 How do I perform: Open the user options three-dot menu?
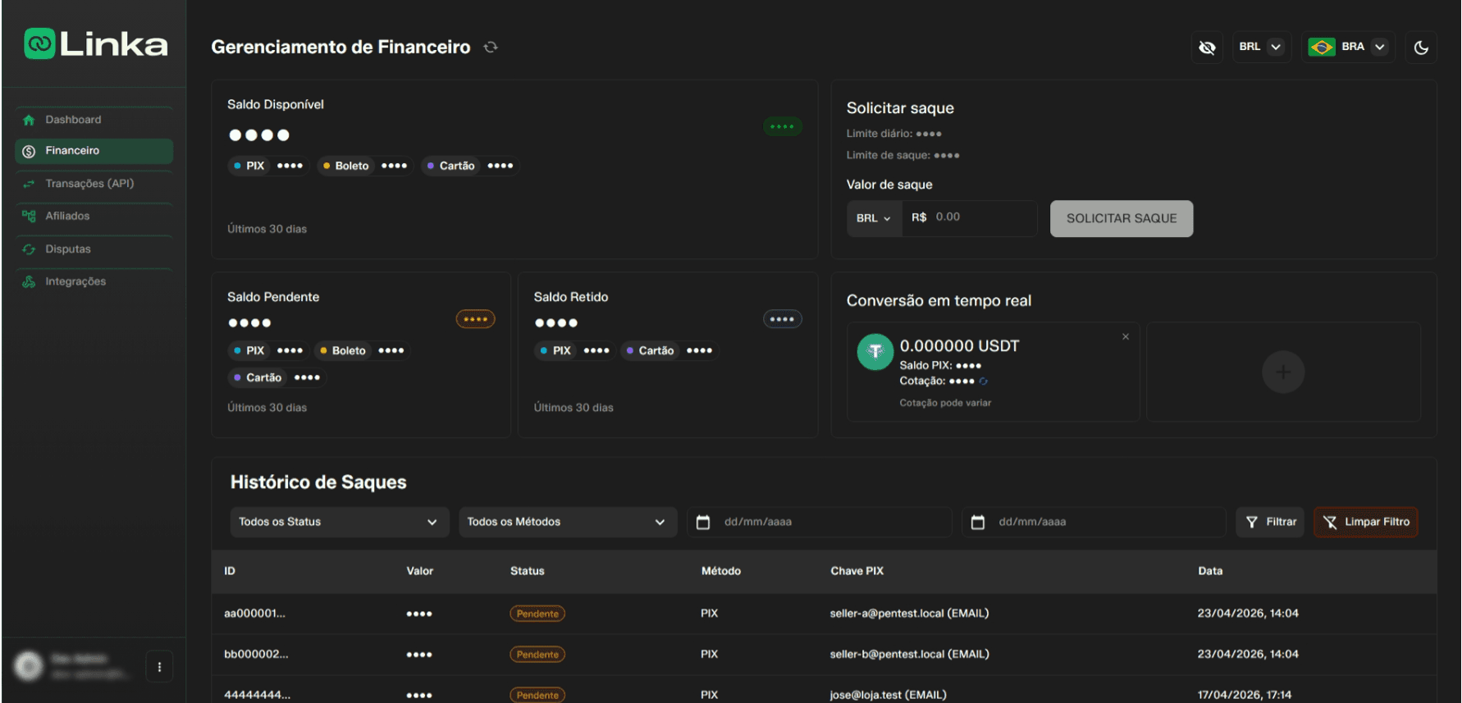click(x=159, y=667)
